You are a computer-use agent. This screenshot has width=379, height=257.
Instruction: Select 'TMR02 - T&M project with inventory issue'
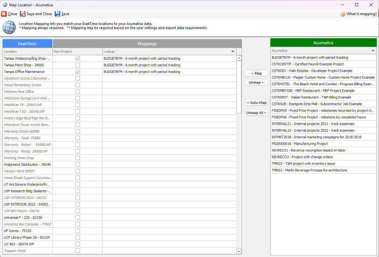[323, 164]
